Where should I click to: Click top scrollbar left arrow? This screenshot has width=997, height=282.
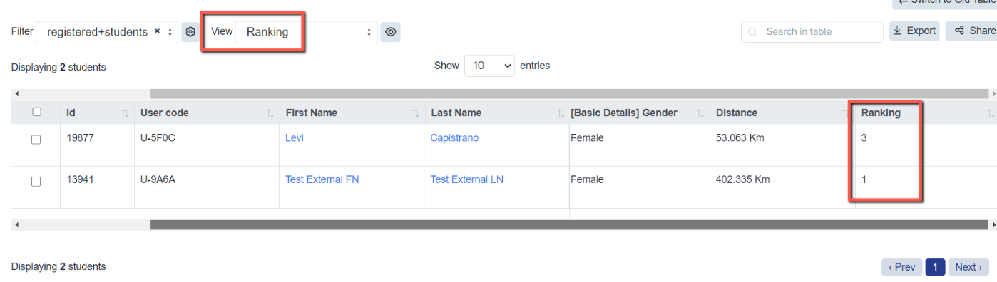coord(16,94)
